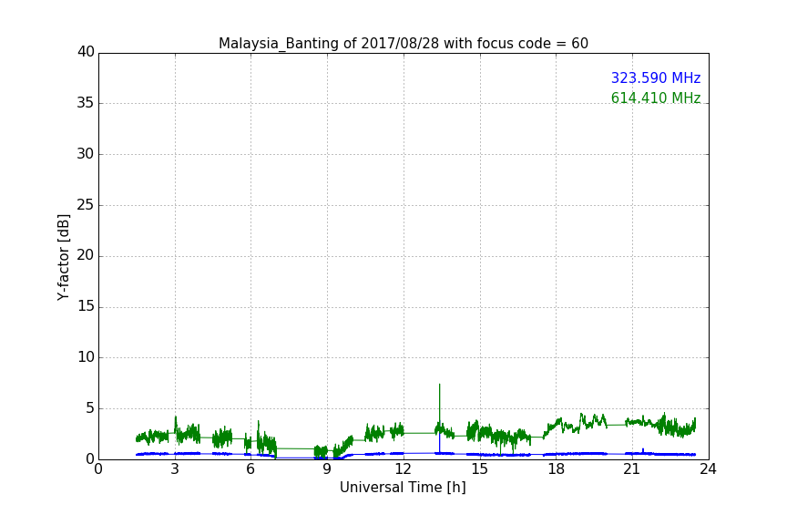Click the plot title 'Malaysia_Banting of 2017/08/28'

click(x=403, y=43)
